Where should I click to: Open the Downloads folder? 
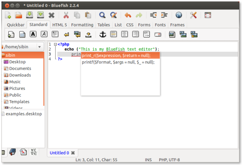(x=23, y=75)
